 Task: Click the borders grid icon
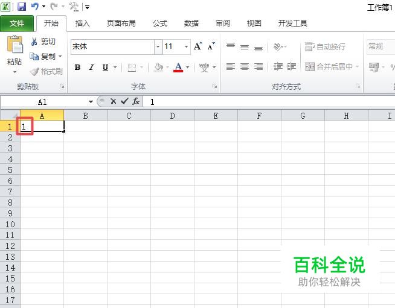coord(132,68)
